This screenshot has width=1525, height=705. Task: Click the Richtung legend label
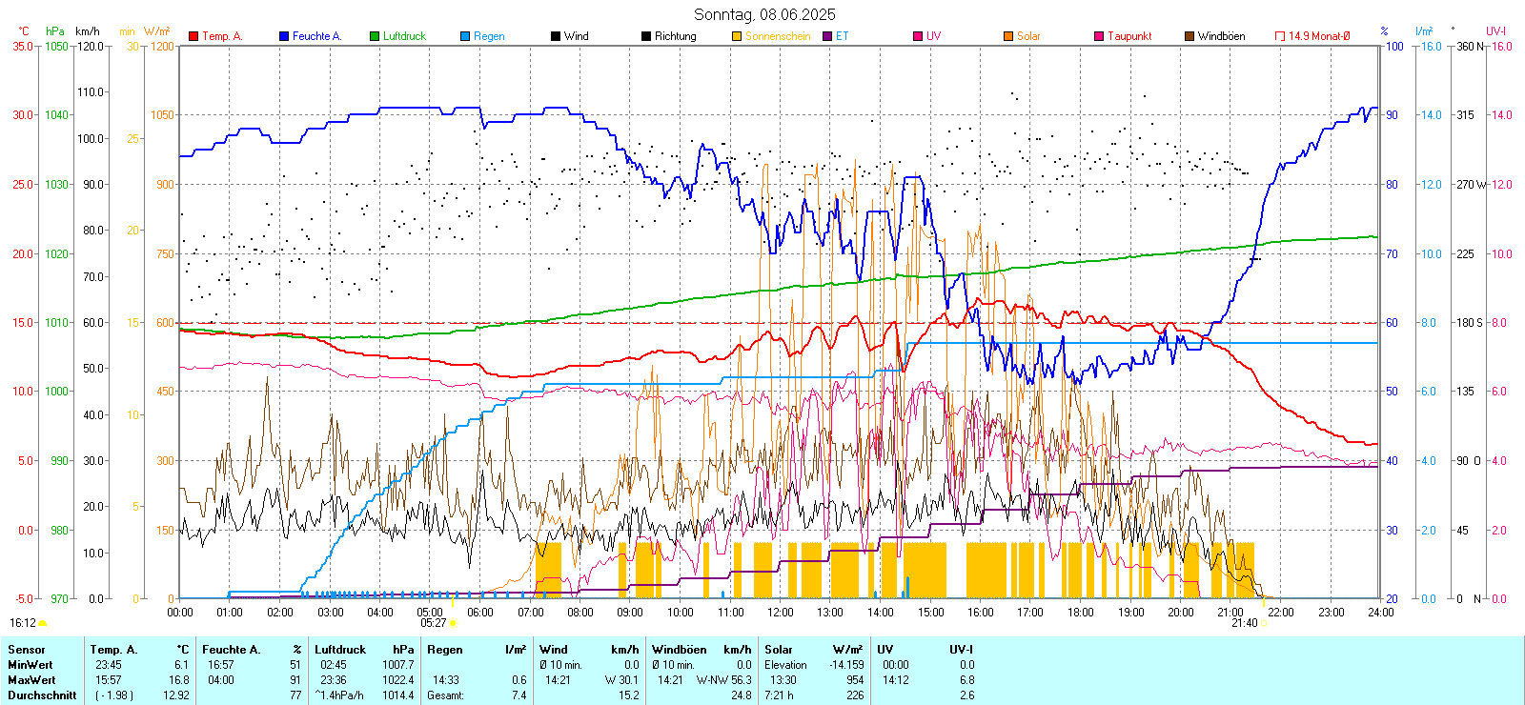[x=675, y=36]
